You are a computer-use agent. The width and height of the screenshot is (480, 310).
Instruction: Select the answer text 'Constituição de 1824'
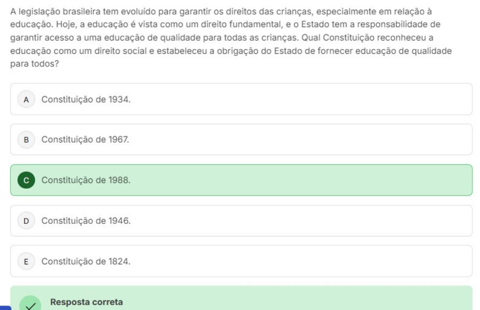(86, 261)
